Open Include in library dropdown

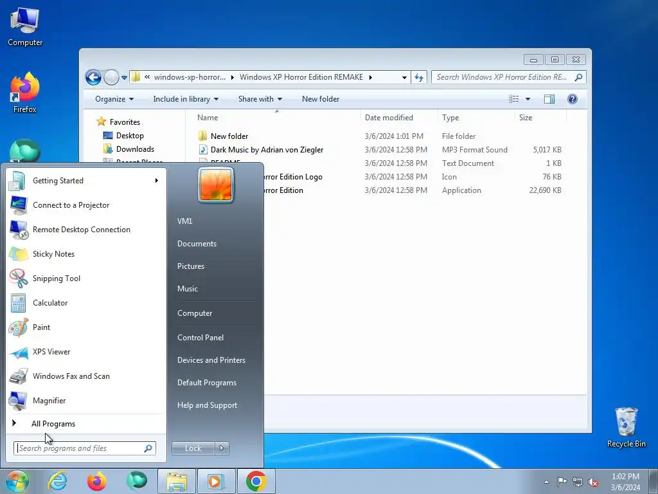pos(186,99)
